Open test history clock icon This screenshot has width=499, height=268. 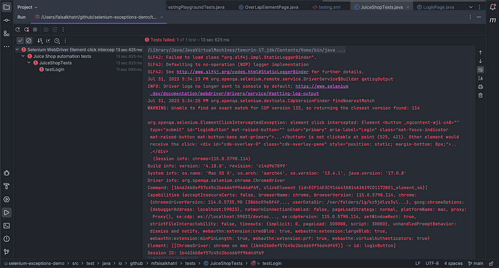[x=57, y=40]
